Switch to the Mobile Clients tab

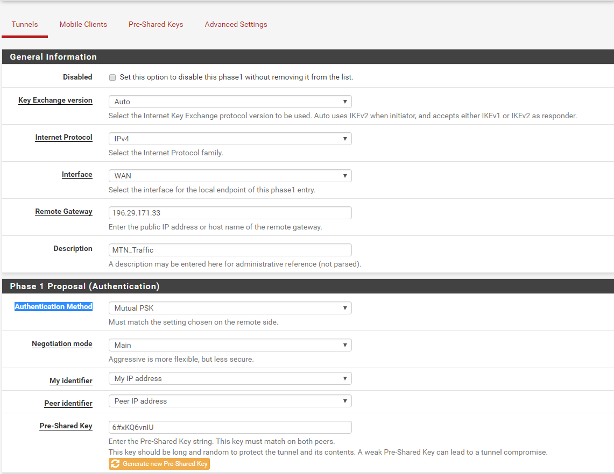pyautogui.click(x=83, y=24)
